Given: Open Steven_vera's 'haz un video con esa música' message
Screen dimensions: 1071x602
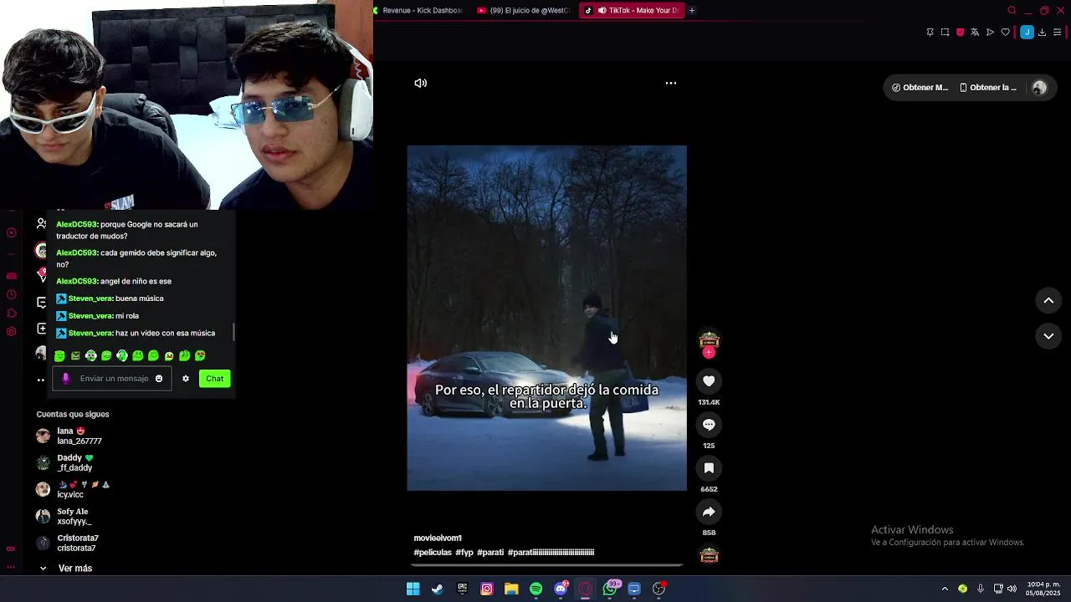Looking at the screenshot, I should (136, 333).
